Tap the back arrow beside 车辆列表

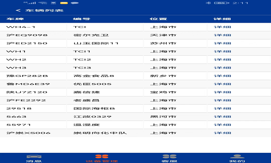pyautogui.click(x=18, y=11)
